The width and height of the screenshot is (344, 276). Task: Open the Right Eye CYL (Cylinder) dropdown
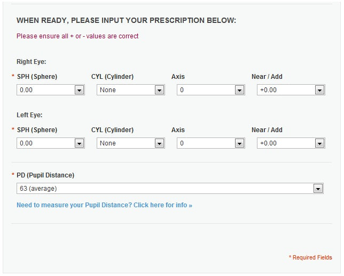click(x=130, y=90)
